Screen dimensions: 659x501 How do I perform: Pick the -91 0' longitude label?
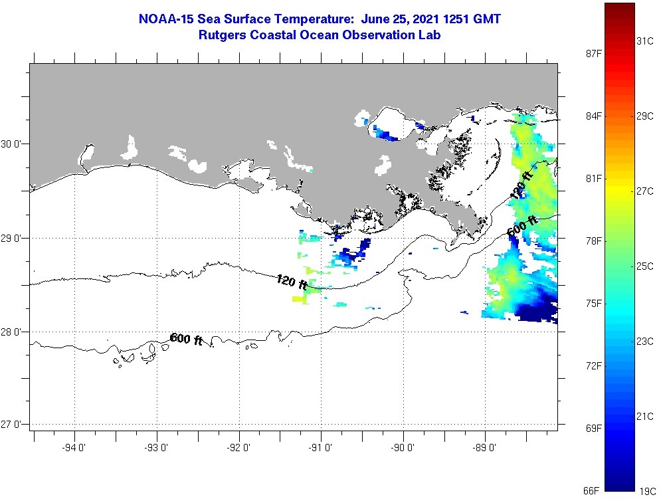320,448
